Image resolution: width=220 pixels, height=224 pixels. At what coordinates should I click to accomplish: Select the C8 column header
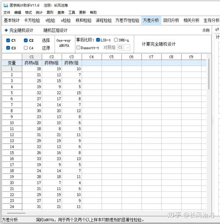pyautogui.click(x=171, y=57)
